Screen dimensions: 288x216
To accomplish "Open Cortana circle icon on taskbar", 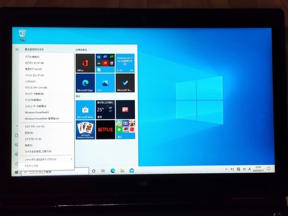I will pos(93,171).
